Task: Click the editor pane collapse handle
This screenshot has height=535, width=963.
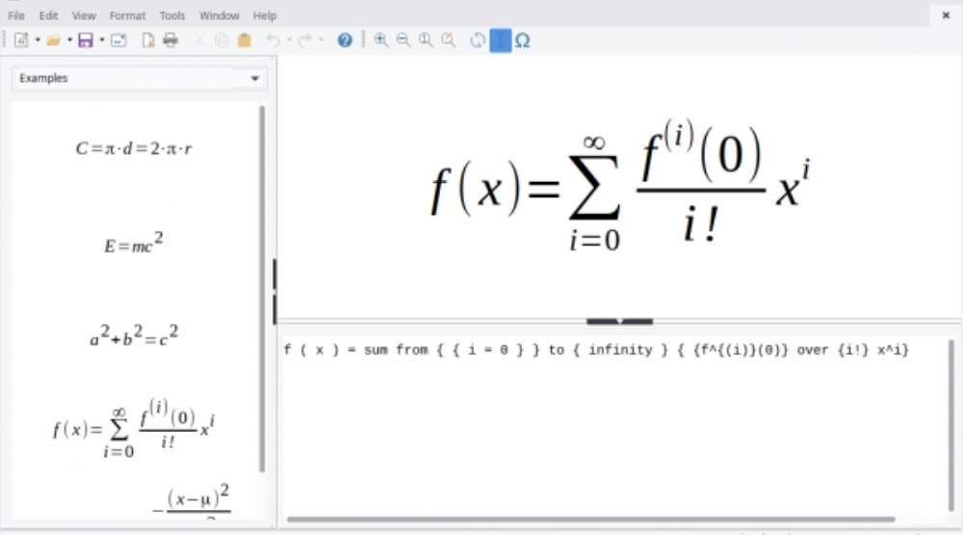Action: coord(619,320)
